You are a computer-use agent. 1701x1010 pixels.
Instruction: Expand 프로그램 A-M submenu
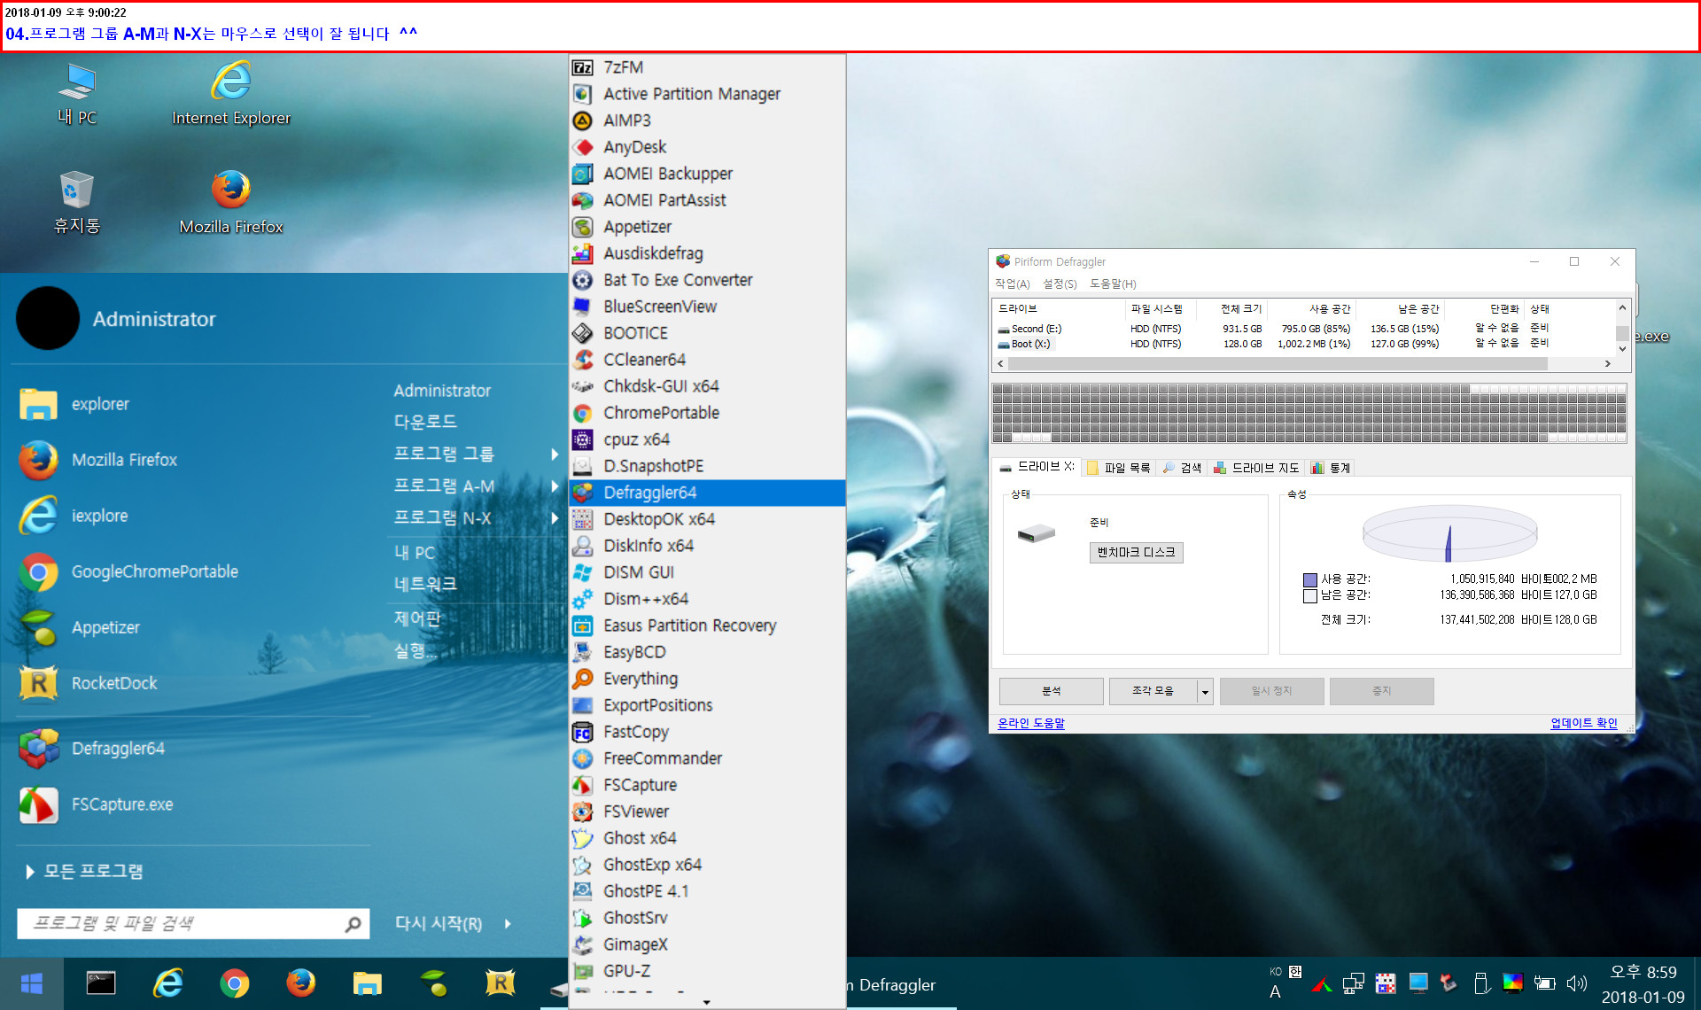[477, 486]
